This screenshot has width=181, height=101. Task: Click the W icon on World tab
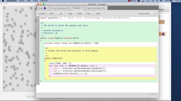point(86,8)
